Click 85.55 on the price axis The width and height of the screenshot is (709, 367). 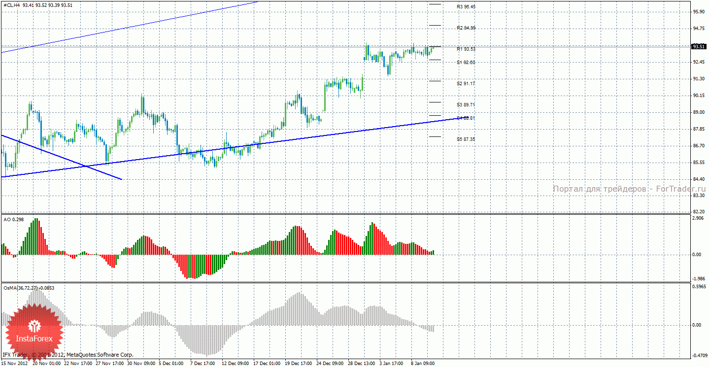(x=699, y=163)
